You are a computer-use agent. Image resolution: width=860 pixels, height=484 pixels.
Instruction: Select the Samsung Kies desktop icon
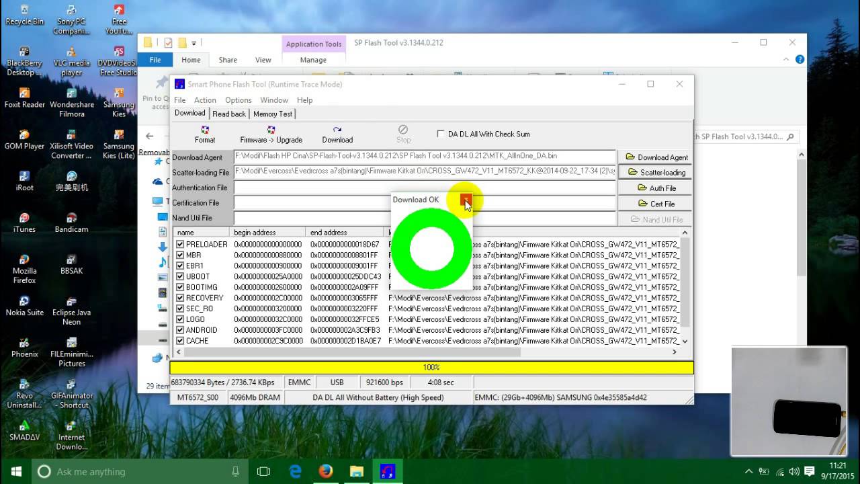point(118,103)
